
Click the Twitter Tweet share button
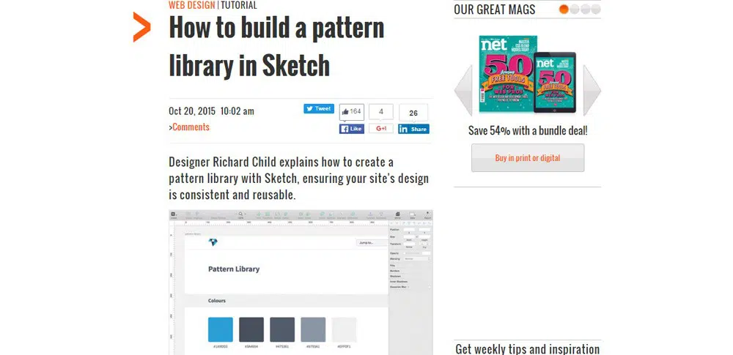coord(319,108)
